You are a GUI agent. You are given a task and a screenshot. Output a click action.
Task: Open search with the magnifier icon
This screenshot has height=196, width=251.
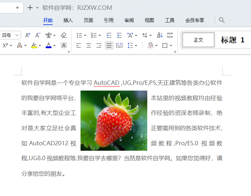coord(222,20)
